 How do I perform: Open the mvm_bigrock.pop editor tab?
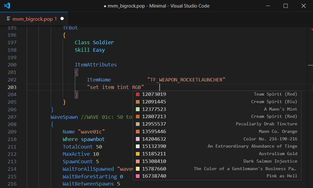(34, 19)
